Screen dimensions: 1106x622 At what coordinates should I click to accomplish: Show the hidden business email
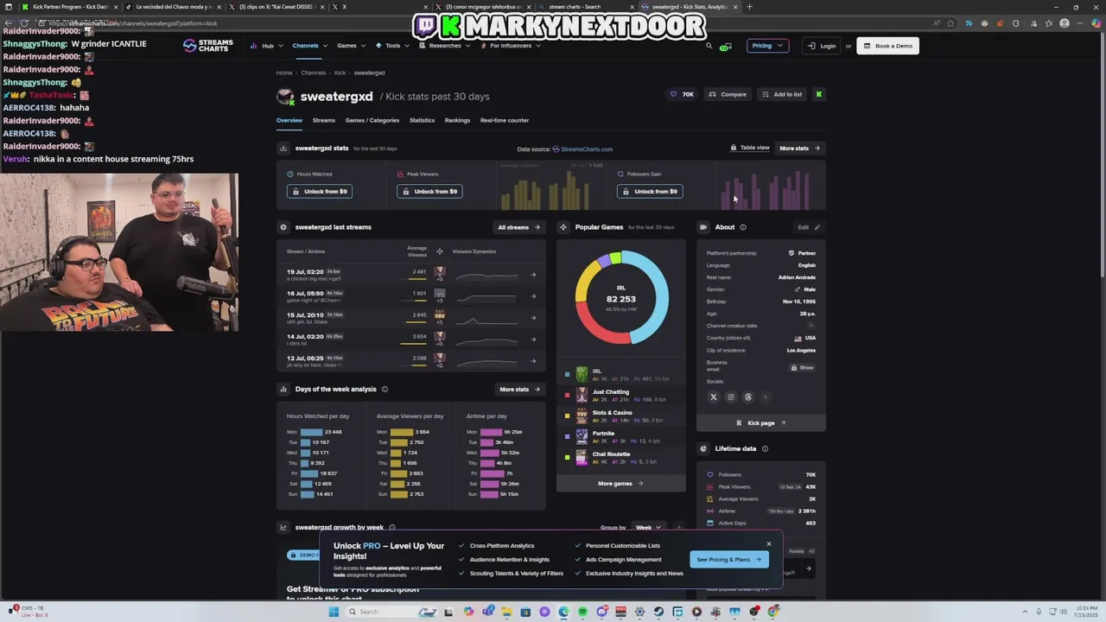pyautogui.click(x=803, y=367)
